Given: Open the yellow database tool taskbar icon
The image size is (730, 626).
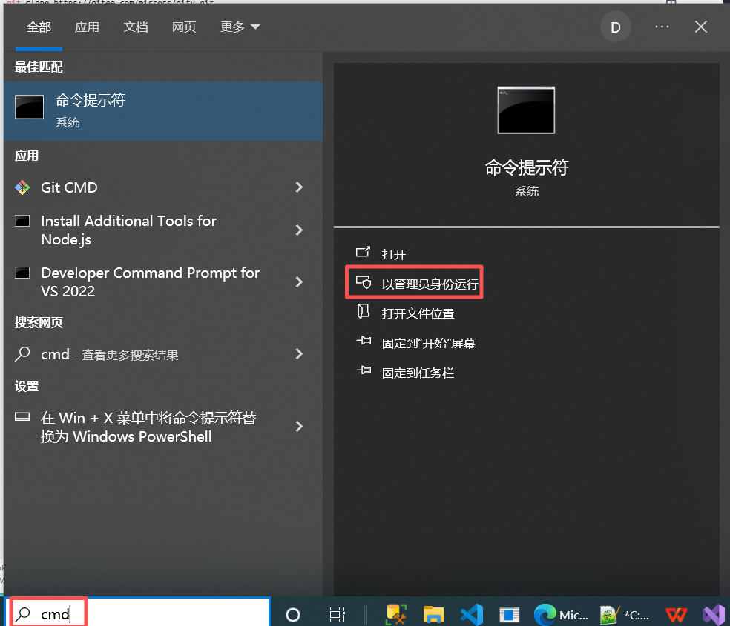Looking at the screenshot, I should [x=396, y=614].
